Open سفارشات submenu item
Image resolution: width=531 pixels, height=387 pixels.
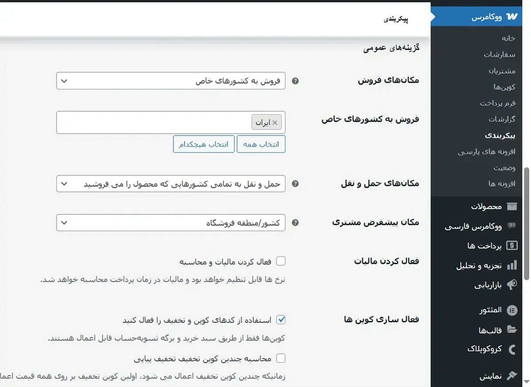(500, 54)
